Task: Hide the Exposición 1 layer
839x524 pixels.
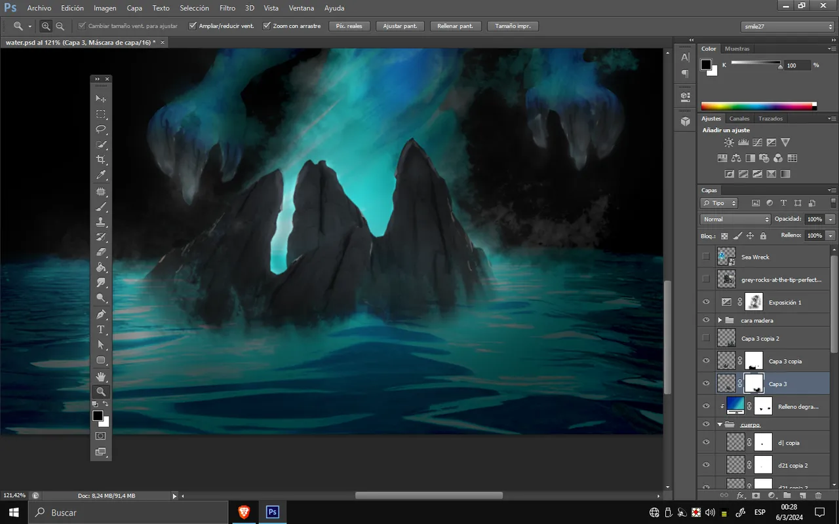Action: pyautogui.click(x=706, y=302)
